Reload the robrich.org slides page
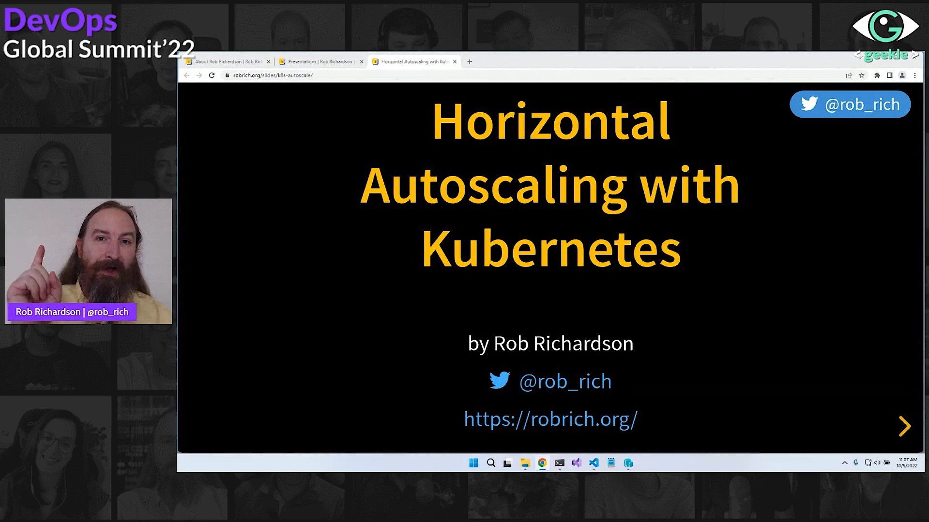 pyautogui.click(x=212, y=75)
